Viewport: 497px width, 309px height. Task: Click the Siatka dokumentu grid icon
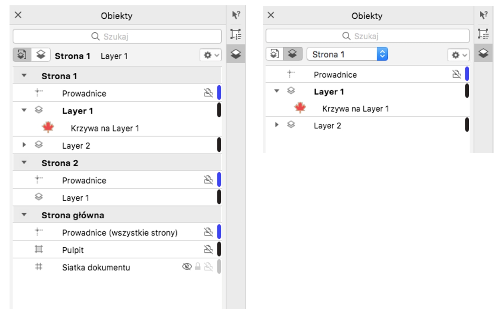(x=38, y=267)
